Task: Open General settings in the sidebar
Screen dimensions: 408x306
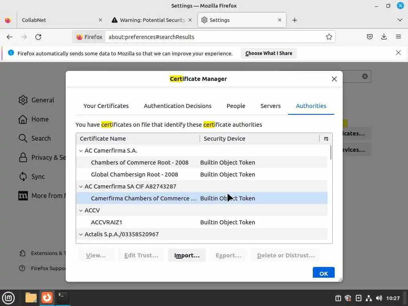Action: [36, 100]
